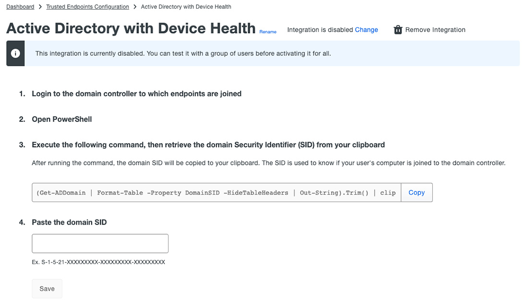Open the Dashboard breadcrumb link
522x301 pixels.
tap(20, 7)
